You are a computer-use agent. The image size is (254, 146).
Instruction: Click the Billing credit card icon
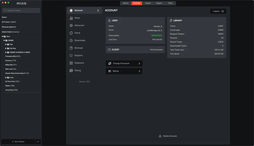(x=110, y=71)
